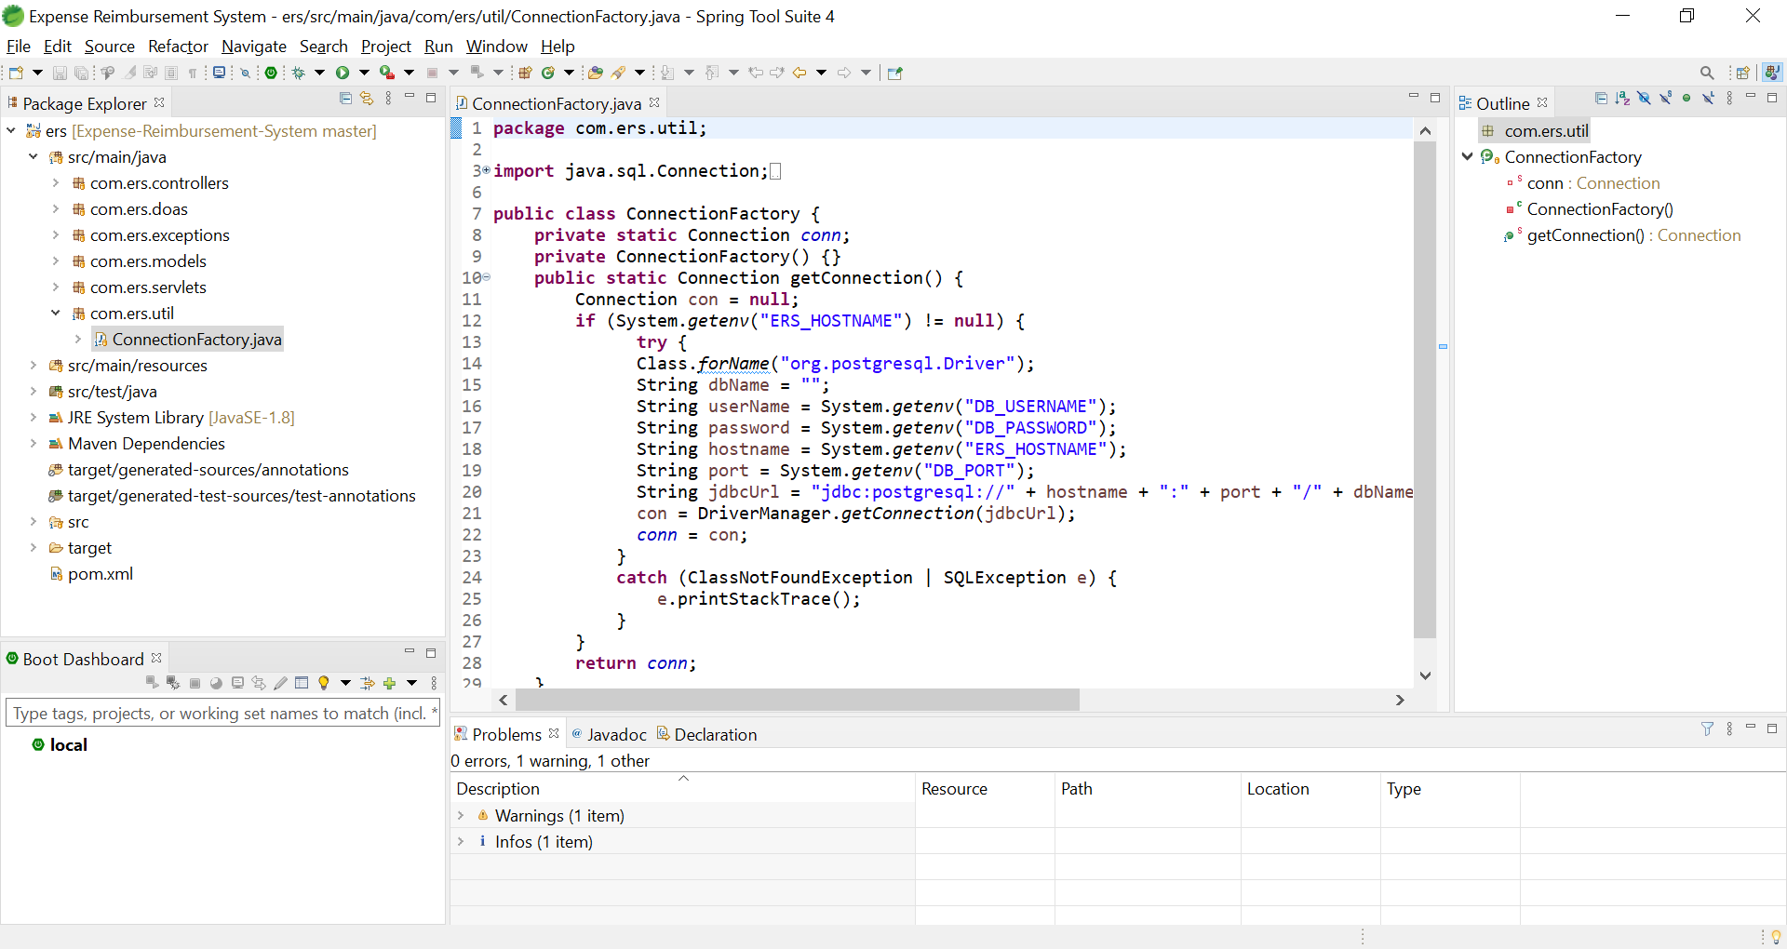
Task: Click the Open Type folder icon
Action: pos(595,73)
